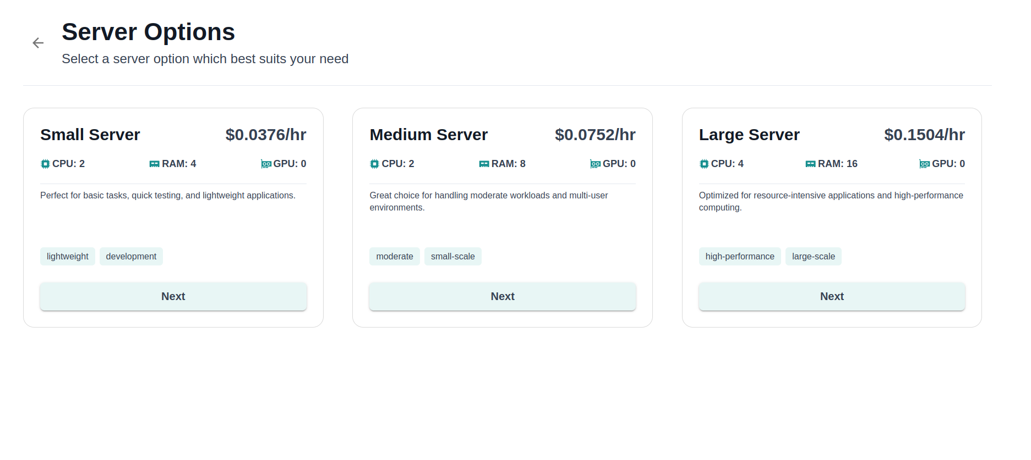
Task: Click the Medium Server CPU chip icon
Action: click(x=375, y=164)
